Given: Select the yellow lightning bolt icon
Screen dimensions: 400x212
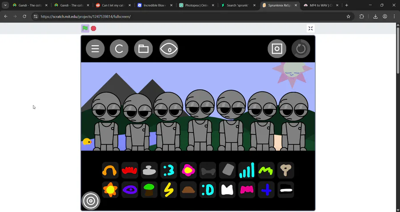Looking at the screenshot, I should (x=168, y=190).
